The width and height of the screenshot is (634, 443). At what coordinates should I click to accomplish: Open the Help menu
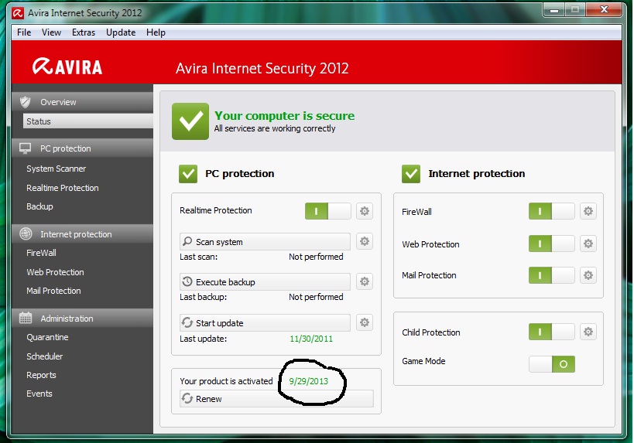[156, 32]
